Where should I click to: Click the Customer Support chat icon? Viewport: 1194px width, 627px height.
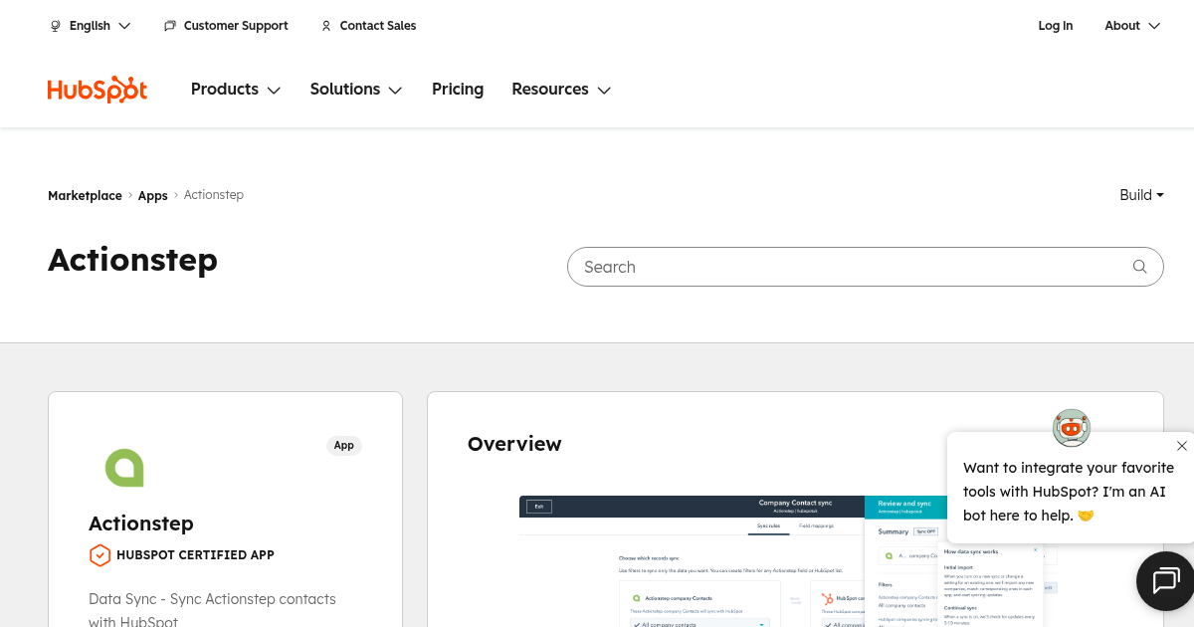tap(170, 26)
